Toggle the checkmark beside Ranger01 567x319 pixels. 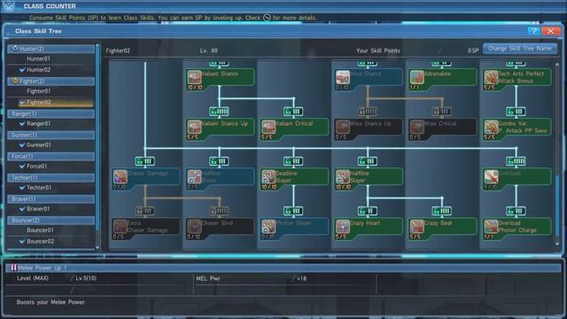22,123
